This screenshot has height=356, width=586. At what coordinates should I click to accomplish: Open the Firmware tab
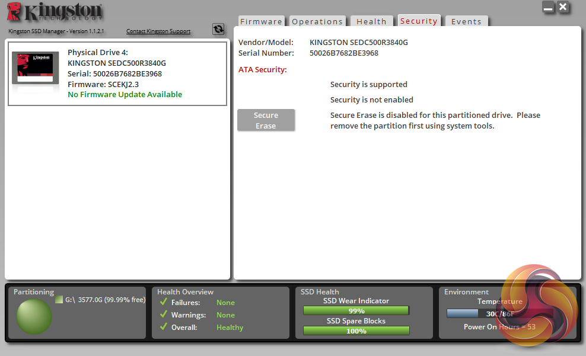[261, 21]
